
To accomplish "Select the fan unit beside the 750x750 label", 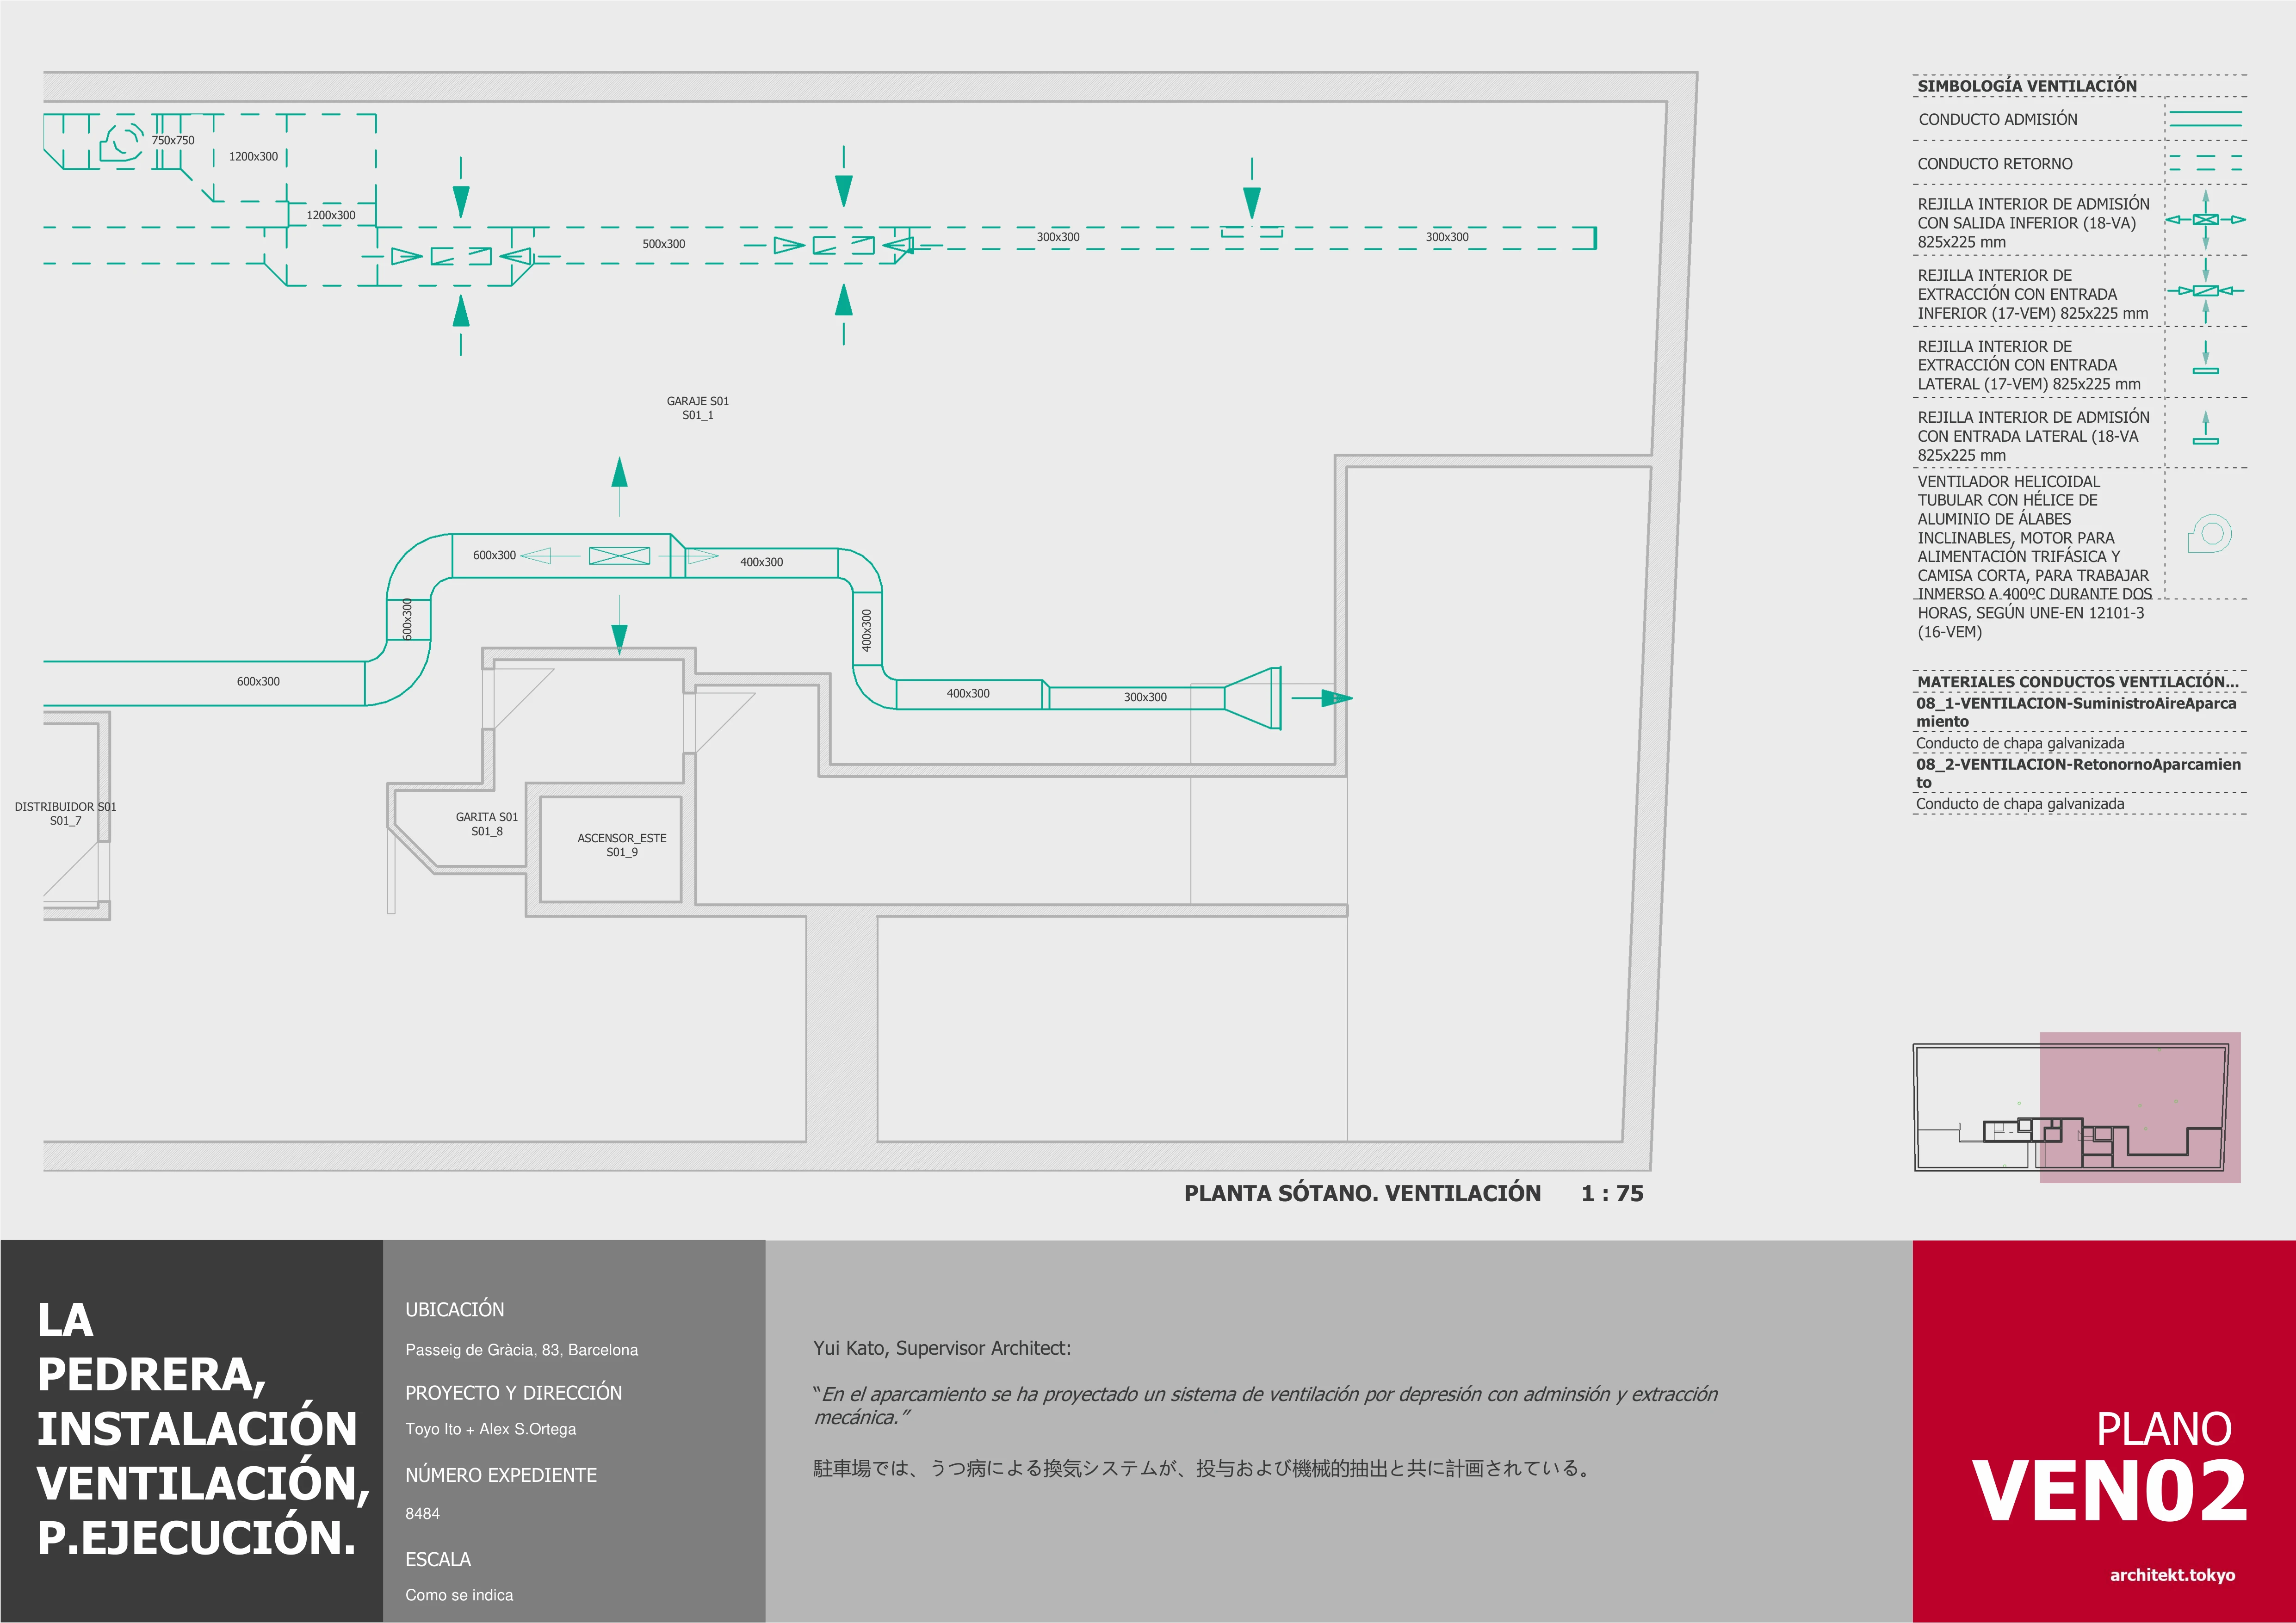I will [x=122, y=142].
